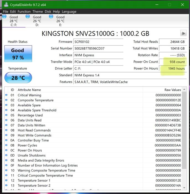
Task: Click status dot for Temperature Sensor 1 row
Action: 6,180
